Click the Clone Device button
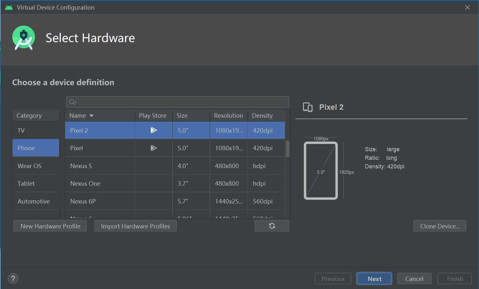This screenshot has width=479, height=289. click(439, 226)
